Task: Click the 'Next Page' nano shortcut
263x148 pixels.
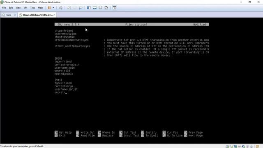Action: (x=194, y=135)
